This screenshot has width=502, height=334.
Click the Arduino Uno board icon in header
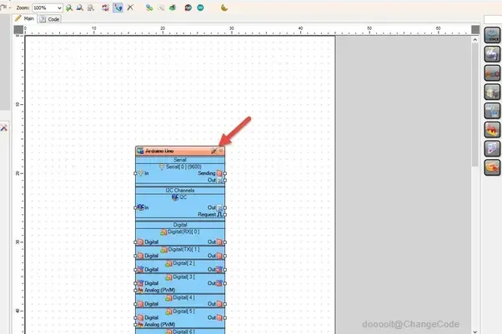click(x=140, y=151)
